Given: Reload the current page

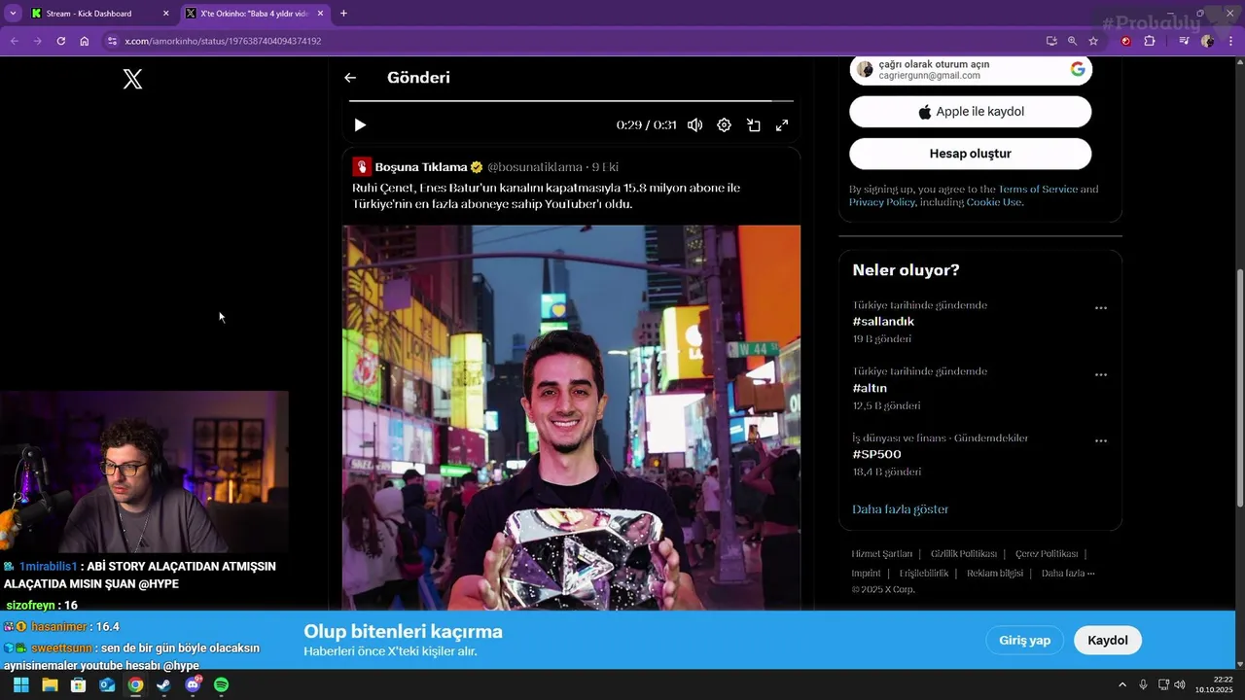Looking at the screenshot, I should pos(60,41).
